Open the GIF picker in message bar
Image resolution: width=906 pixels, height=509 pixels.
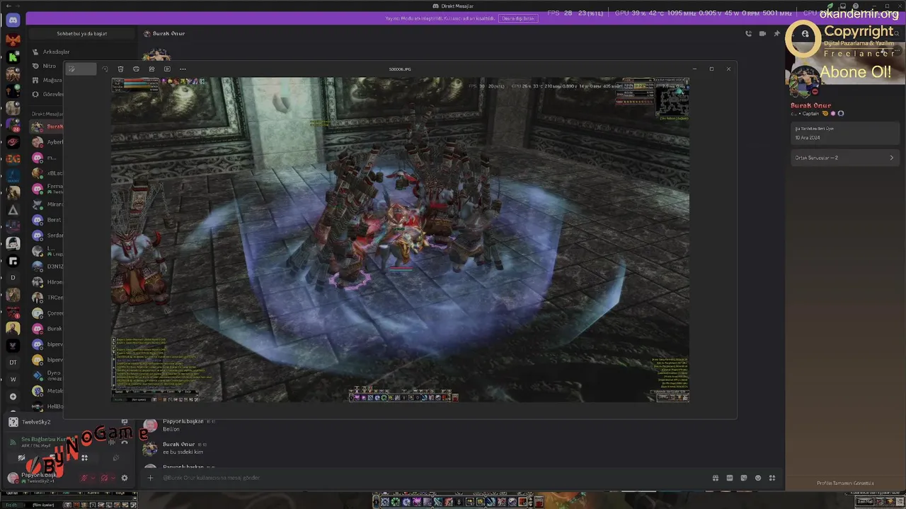(x=730, y=478)
